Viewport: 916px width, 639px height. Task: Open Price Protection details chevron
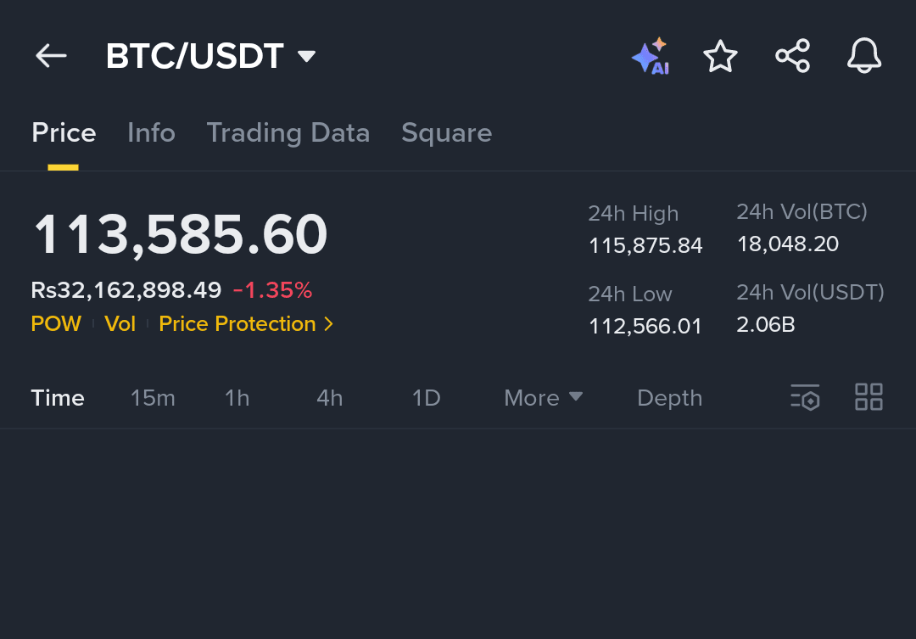pyautogui.click(x=329, y=324)
